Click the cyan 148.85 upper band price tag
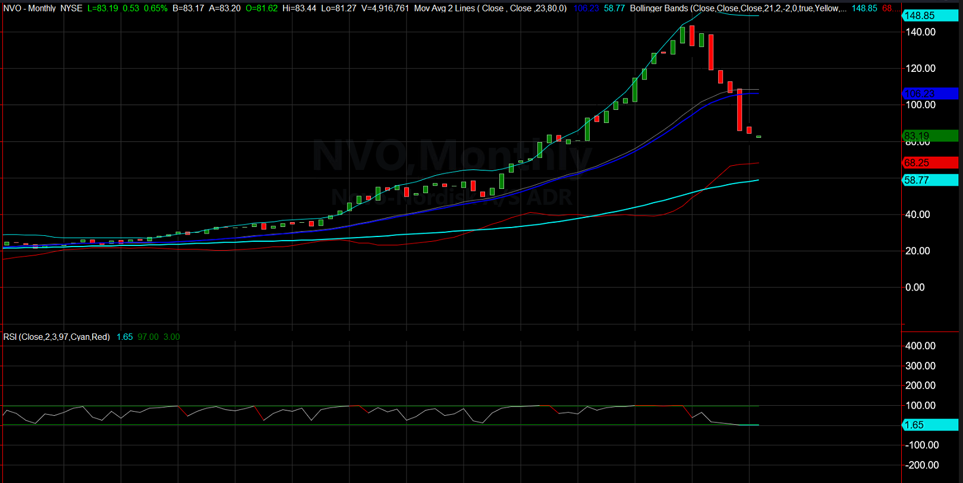The image size is (963, 483). (930, 16)
